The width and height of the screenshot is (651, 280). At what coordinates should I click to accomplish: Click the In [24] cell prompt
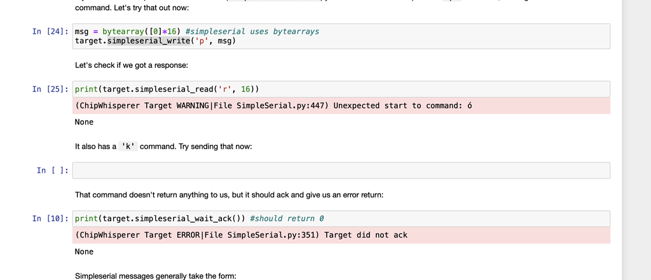[50, 31]
